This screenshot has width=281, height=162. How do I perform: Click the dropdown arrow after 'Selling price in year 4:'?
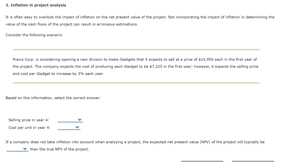point(80,120)
